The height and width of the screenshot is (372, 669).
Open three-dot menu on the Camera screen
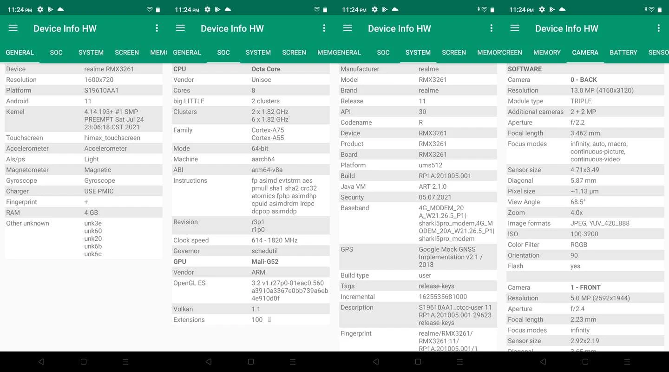tap(659, 28)
